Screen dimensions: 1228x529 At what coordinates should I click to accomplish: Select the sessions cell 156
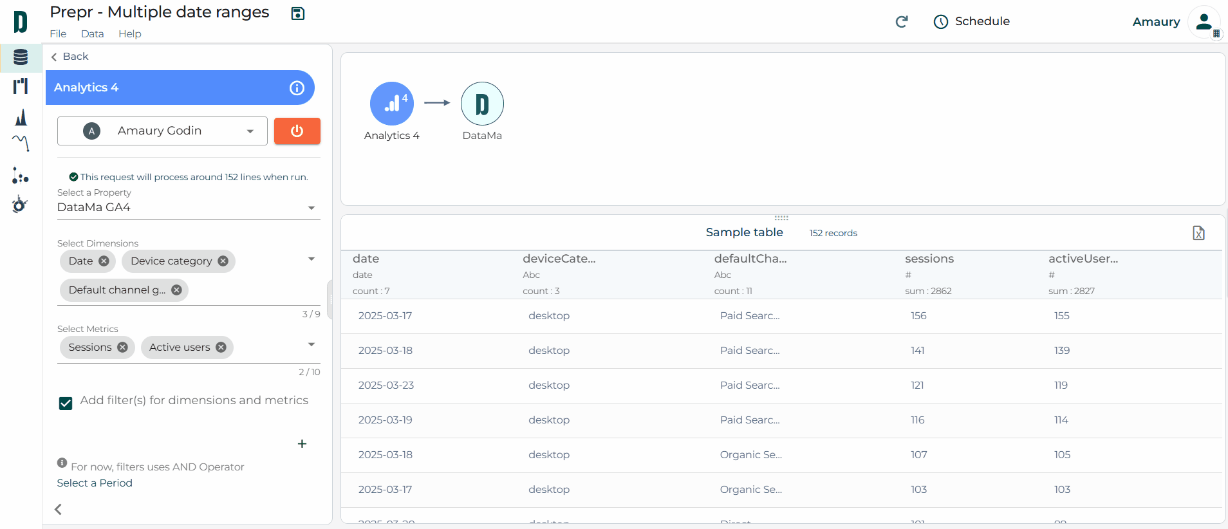(x=918, y=316)
